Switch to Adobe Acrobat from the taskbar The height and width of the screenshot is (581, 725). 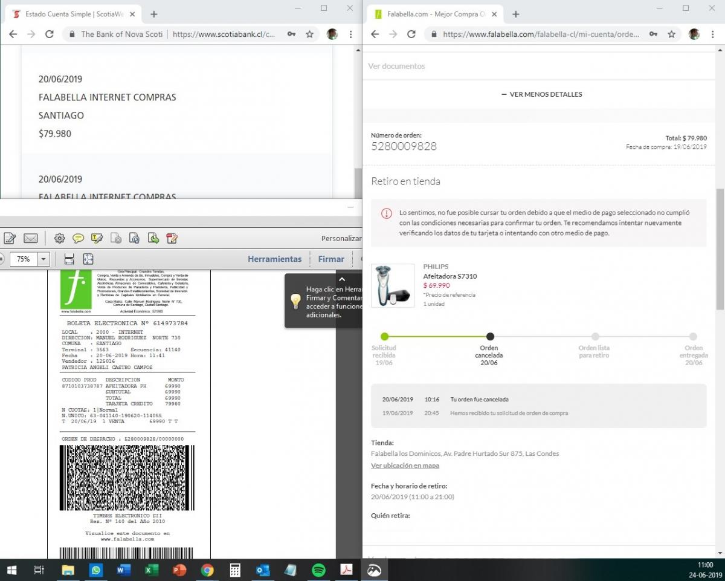(x=347, y=570)
